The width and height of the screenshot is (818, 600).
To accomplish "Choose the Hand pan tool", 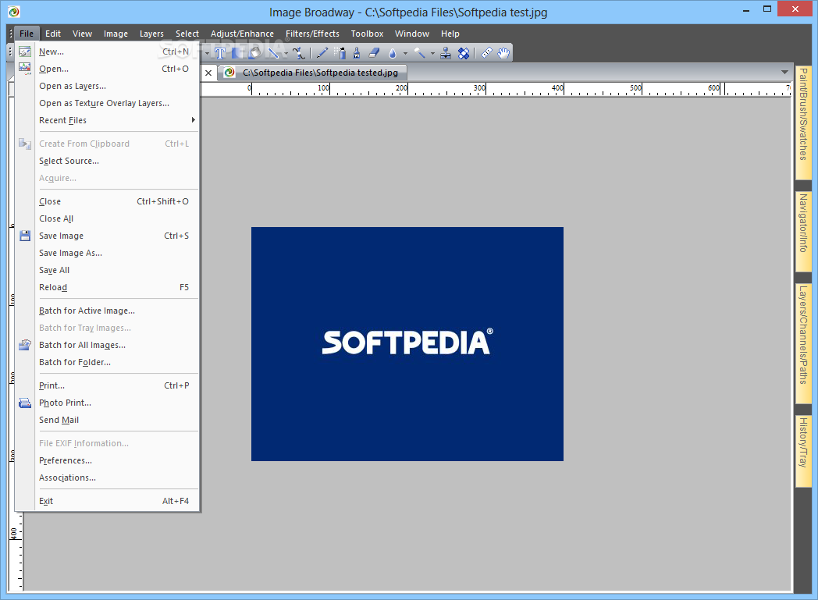I will (504, 53).
